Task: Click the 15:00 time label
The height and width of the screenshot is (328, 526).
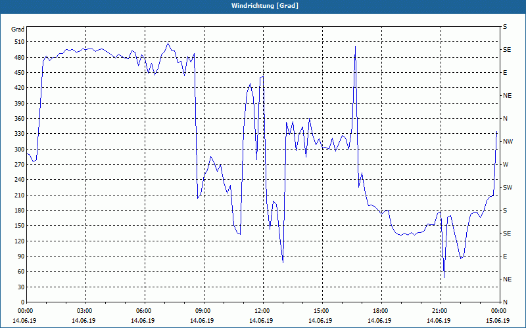Action: [320, 311]
